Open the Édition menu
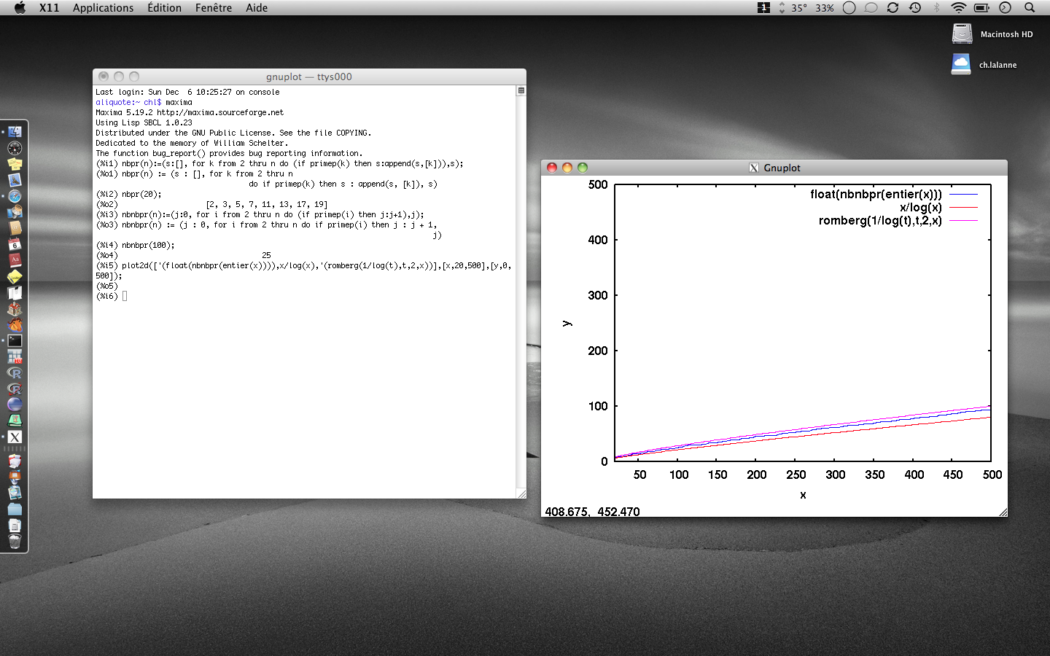Viewport: 1050px width, 656px height. pos(164,8)
